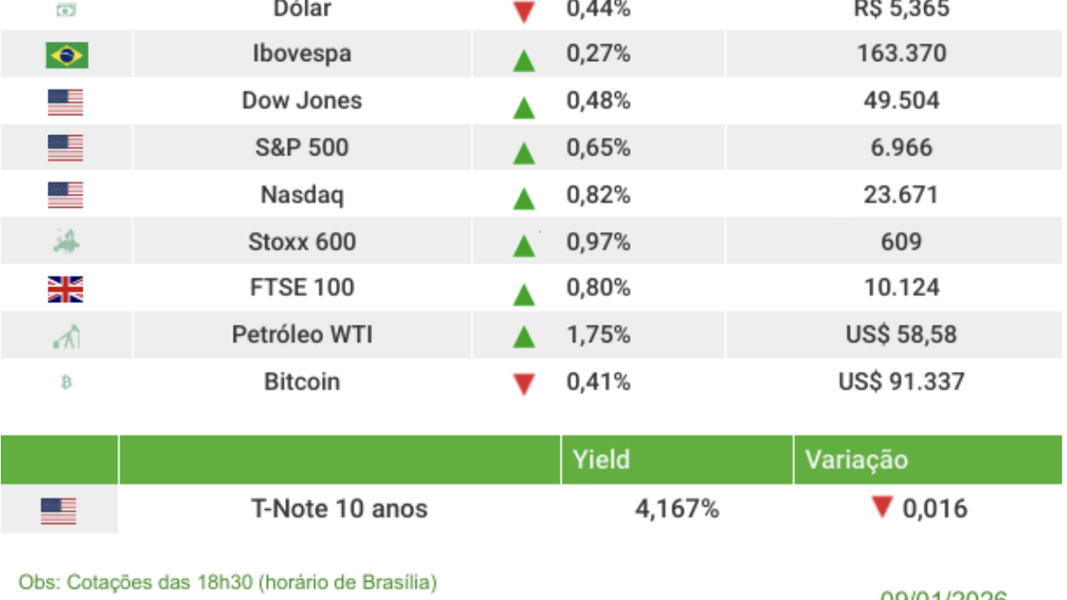The height and width of the screenshot is (600, 1067).
Task: Click the red down arrow for Bitcoin
Action: tap(523, 384)
